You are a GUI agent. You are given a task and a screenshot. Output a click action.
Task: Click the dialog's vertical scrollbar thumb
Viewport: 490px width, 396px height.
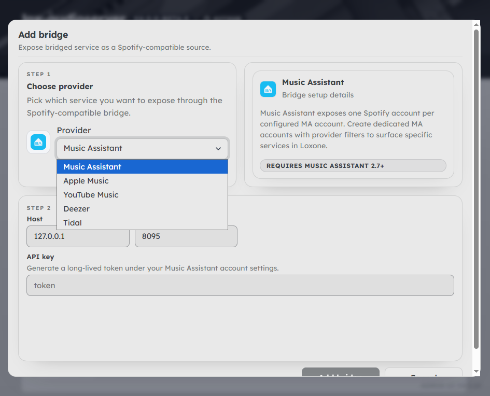477,187
